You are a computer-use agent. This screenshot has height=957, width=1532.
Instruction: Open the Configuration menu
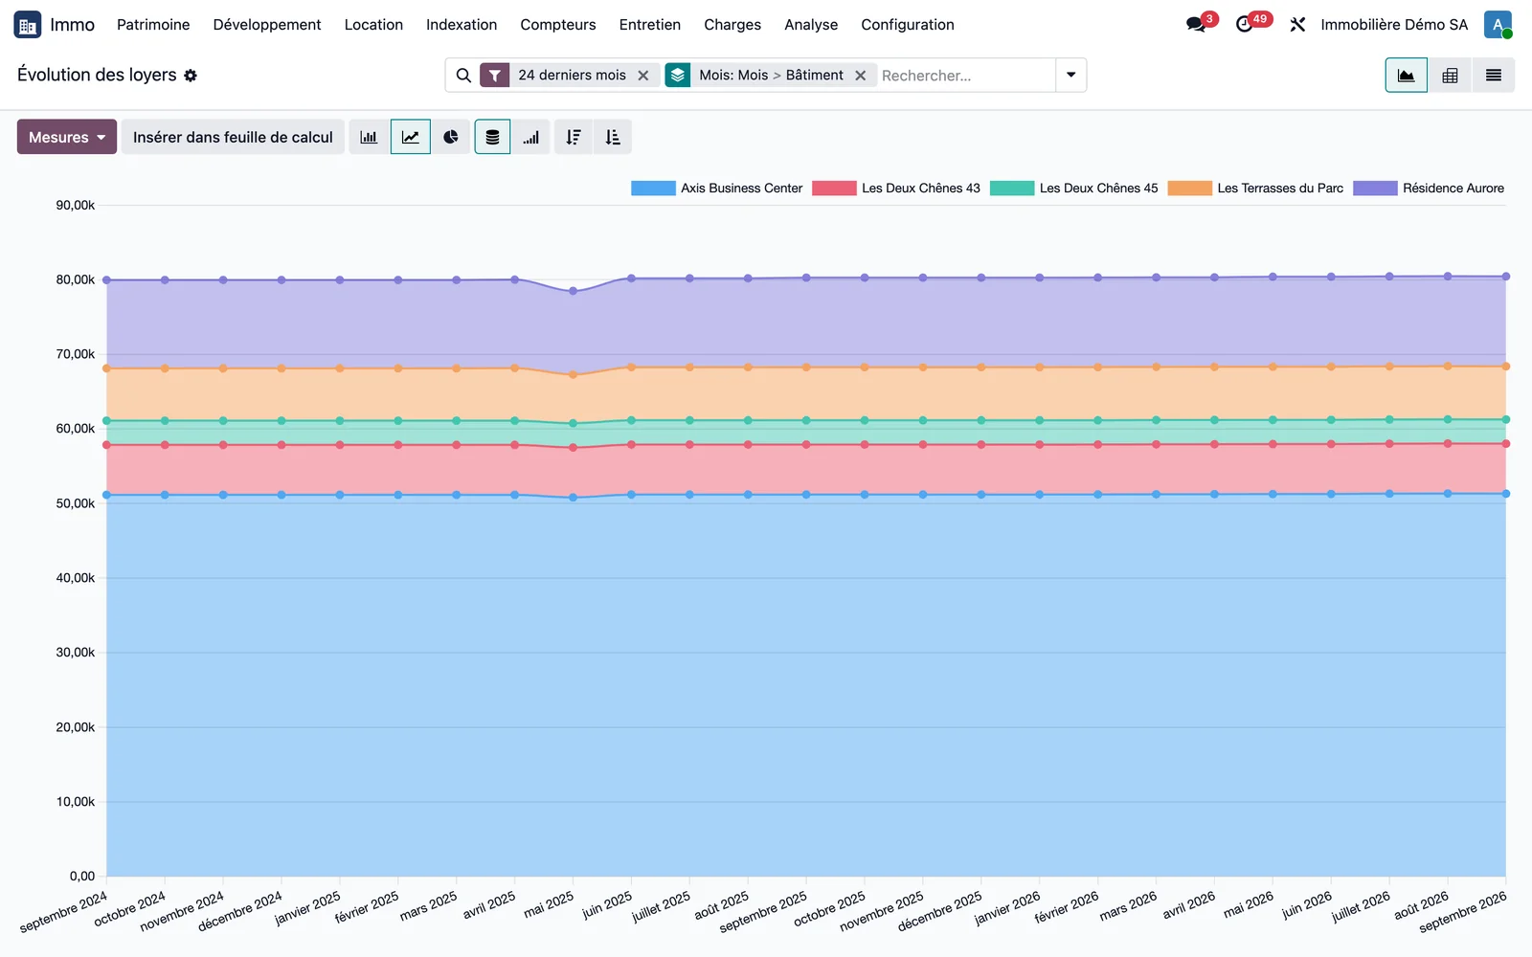coord(908,25)
